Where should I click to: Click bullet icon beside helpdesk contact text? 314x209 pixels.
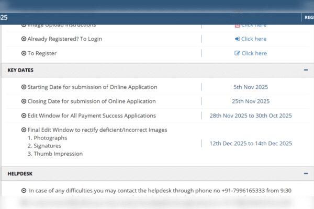24,190
